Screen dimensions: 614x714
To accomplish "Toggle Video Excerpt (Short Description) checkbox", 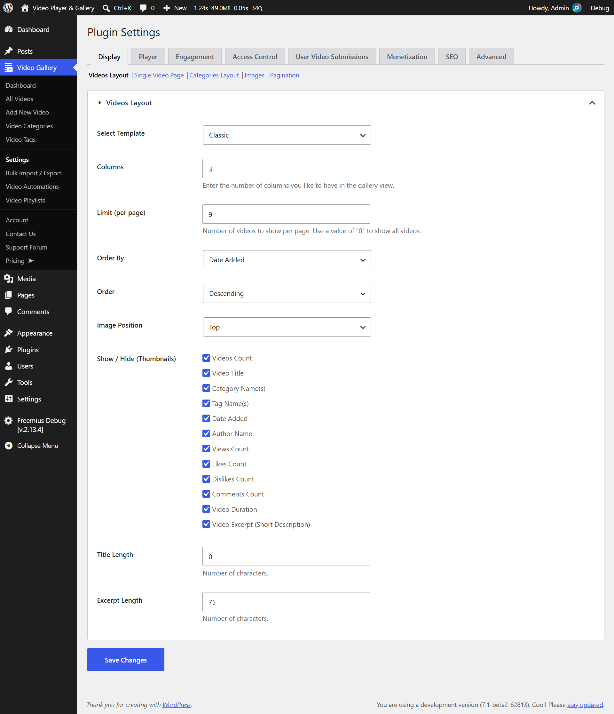I will [206, 524].
